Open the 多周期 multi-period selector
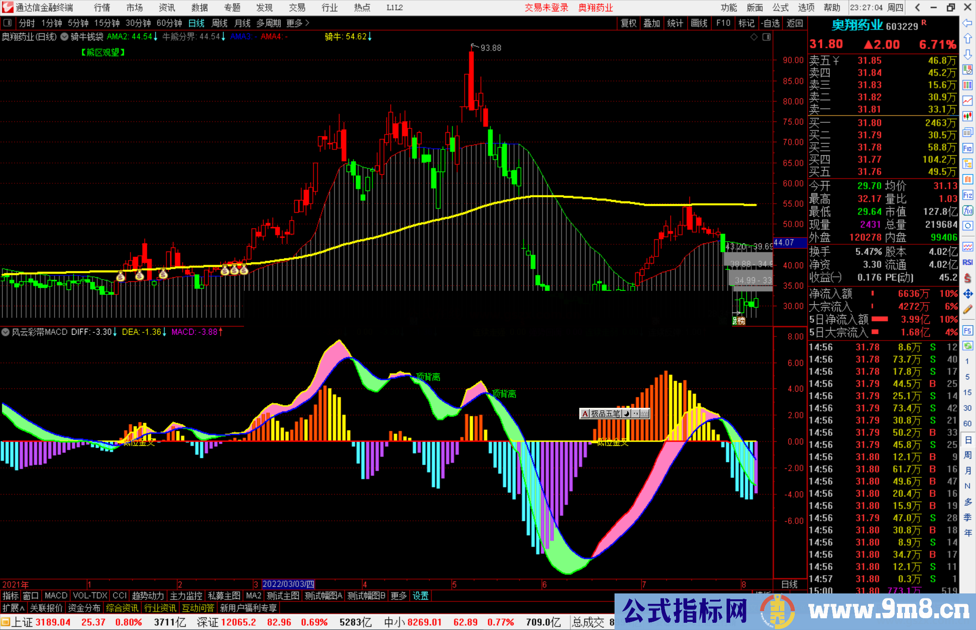Viewport: 976px width, 630px height. 269,23
